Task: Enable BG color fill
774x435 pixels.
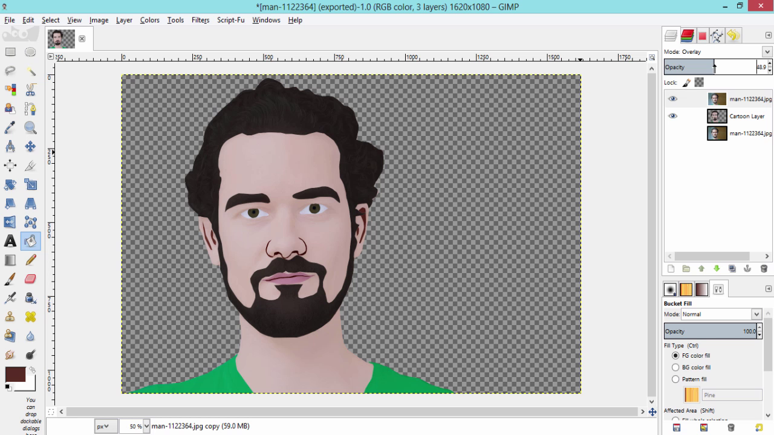Action: tap(675, 367)
